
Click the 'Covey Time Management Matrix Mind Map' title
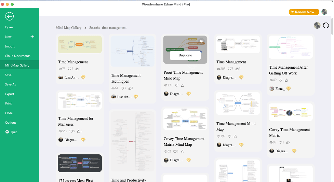point(184,142)
